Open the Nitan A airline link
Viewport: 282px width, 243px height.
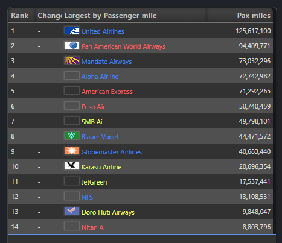[92, 227]
